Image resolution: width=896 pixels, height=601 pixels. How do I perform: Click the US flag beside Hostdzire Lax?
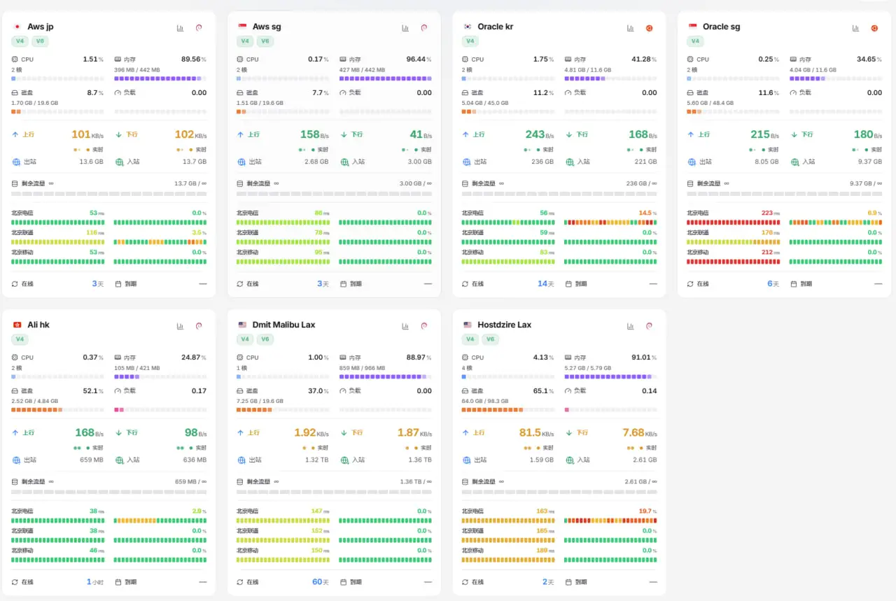[468, 325]
